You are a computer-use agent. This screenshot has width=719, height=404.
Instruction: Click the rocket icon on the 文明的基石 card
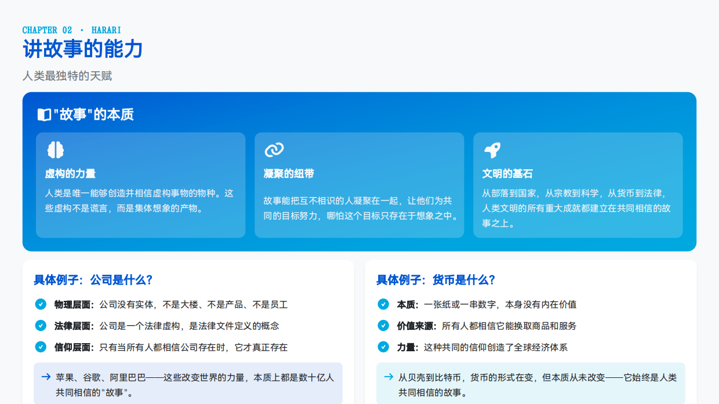(x=492, y=150)
